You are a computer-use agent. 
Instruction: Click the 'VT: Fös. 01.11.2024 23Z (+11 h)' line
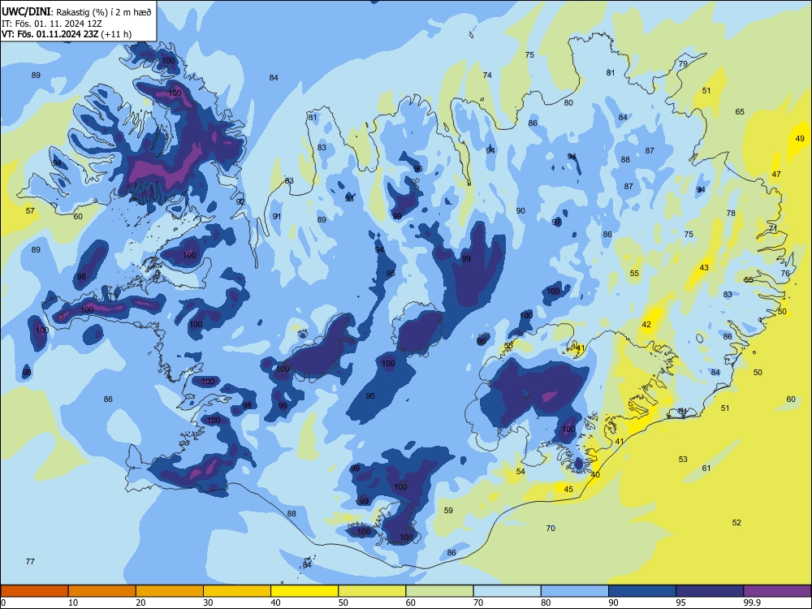tap(67, 34)
